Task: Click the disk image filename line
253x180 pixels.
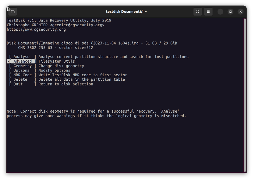Action: [x=92, y=43]
